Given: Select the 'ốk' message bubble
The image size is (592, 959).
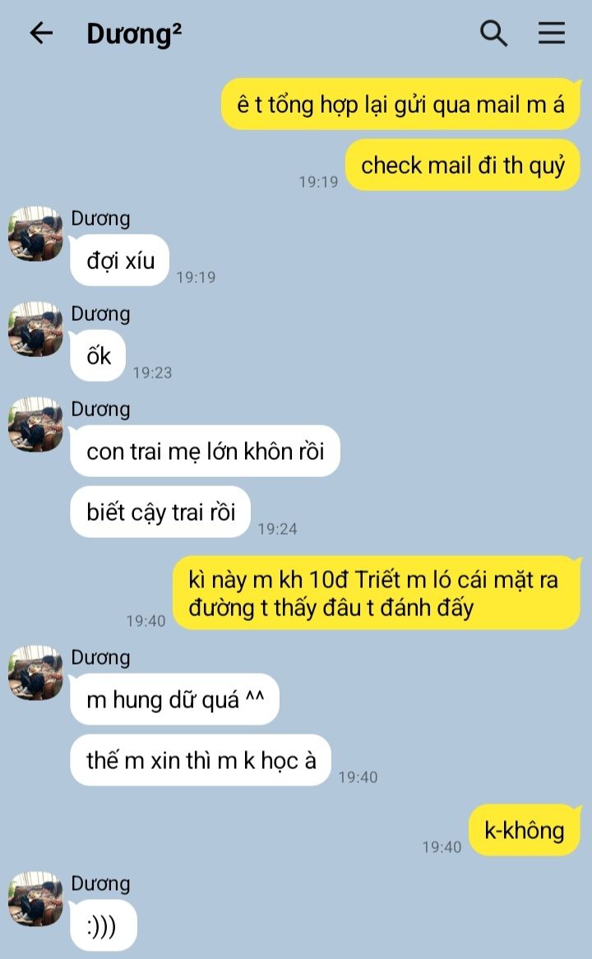Looking at the screenshot, I should coord(99,356).
